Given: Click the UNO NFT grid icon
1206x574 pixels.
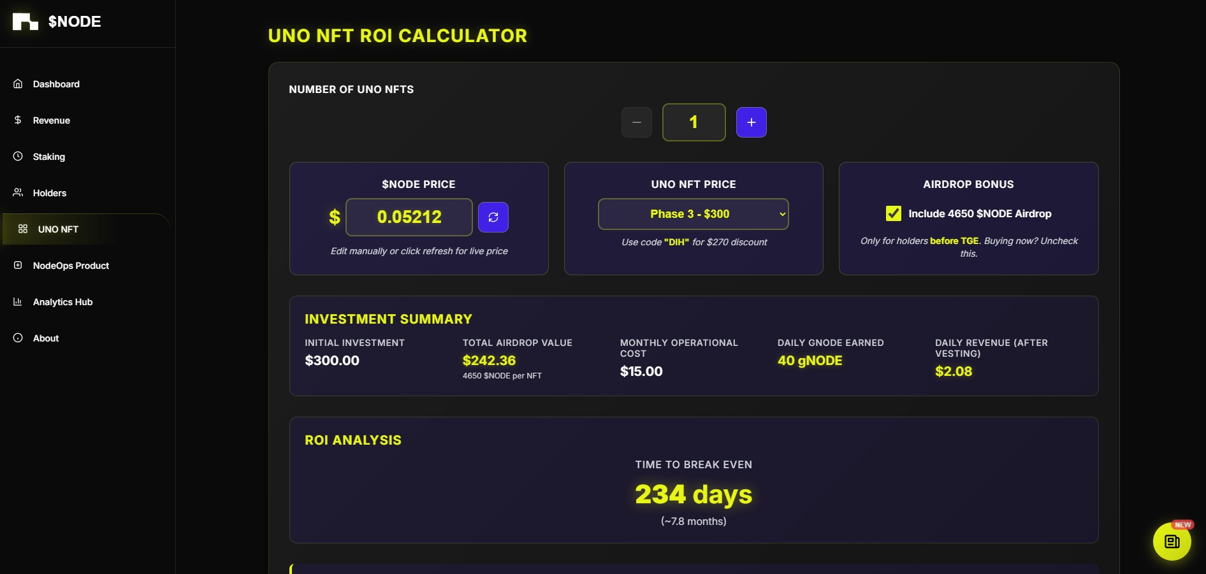Looking at the screenshot, I should click(23, 229).
